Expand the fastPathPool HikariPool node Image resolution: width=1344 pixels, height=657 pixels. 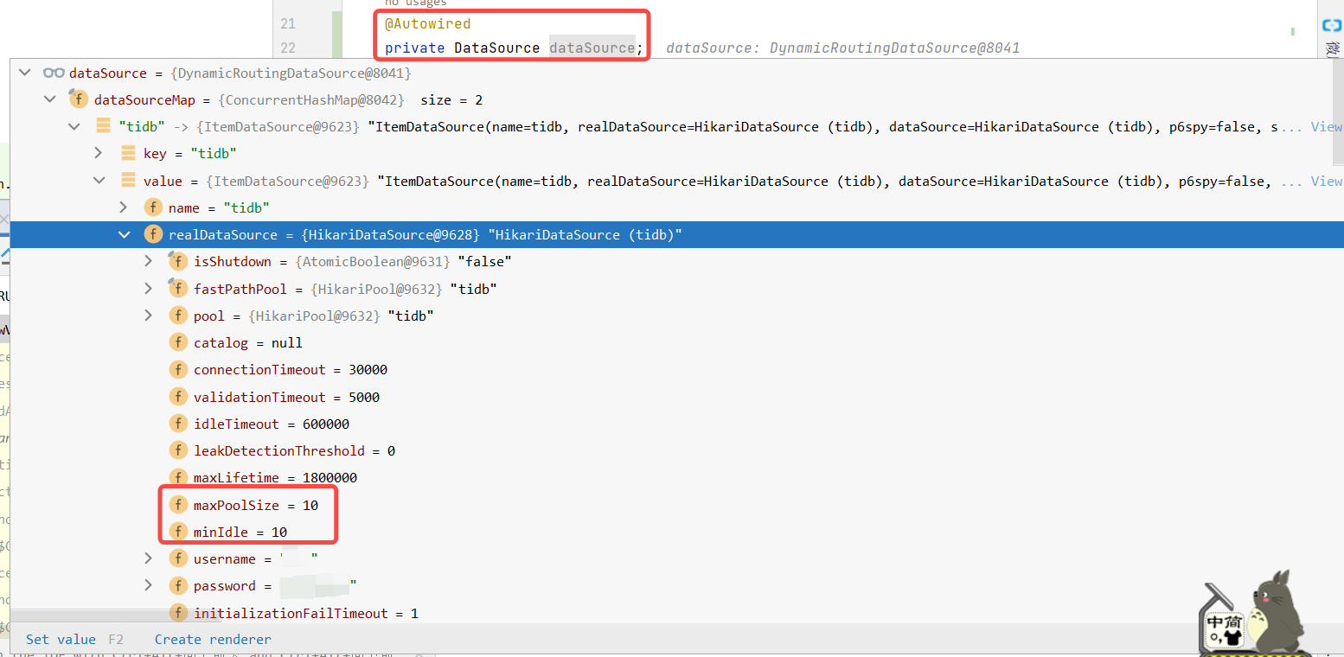148,288
